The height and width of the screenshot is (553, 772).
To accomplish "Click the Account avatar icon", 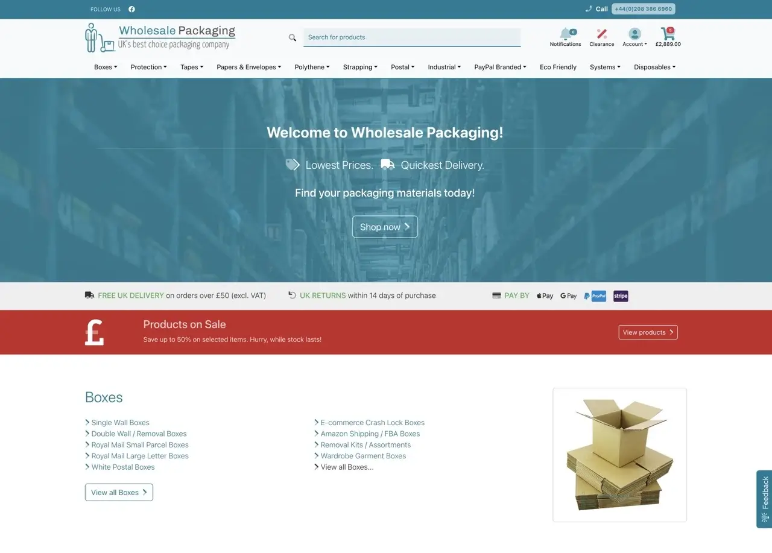I will tap(634, 34).
